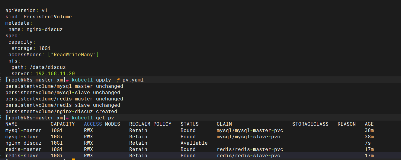Click the claim mysql/mysql-slave-pvc

click(249, 137)
